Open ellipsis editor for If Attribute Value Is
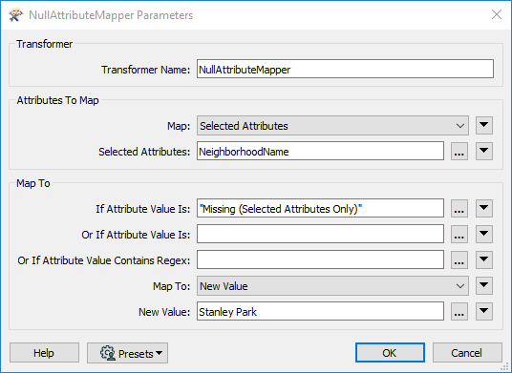Viewport: 512px width, 373px height. tap(459, 208)
